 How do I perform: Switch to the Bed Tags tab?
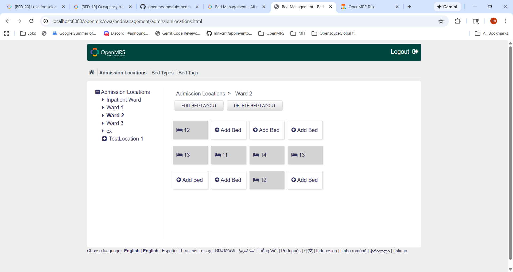tap(188, 73)
